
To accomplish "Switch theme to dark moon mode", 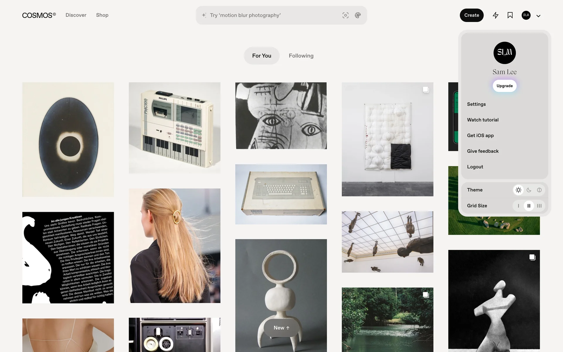I will pyautogui.click(x=529, y=190).
